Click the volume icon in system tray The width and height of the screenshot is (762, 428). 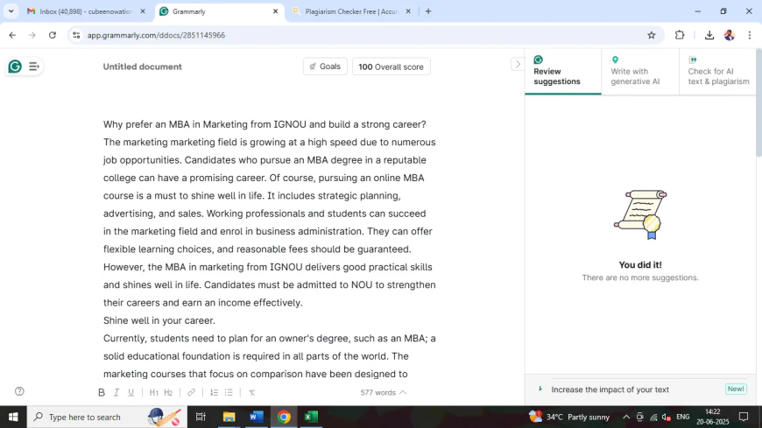click(667, 417)
